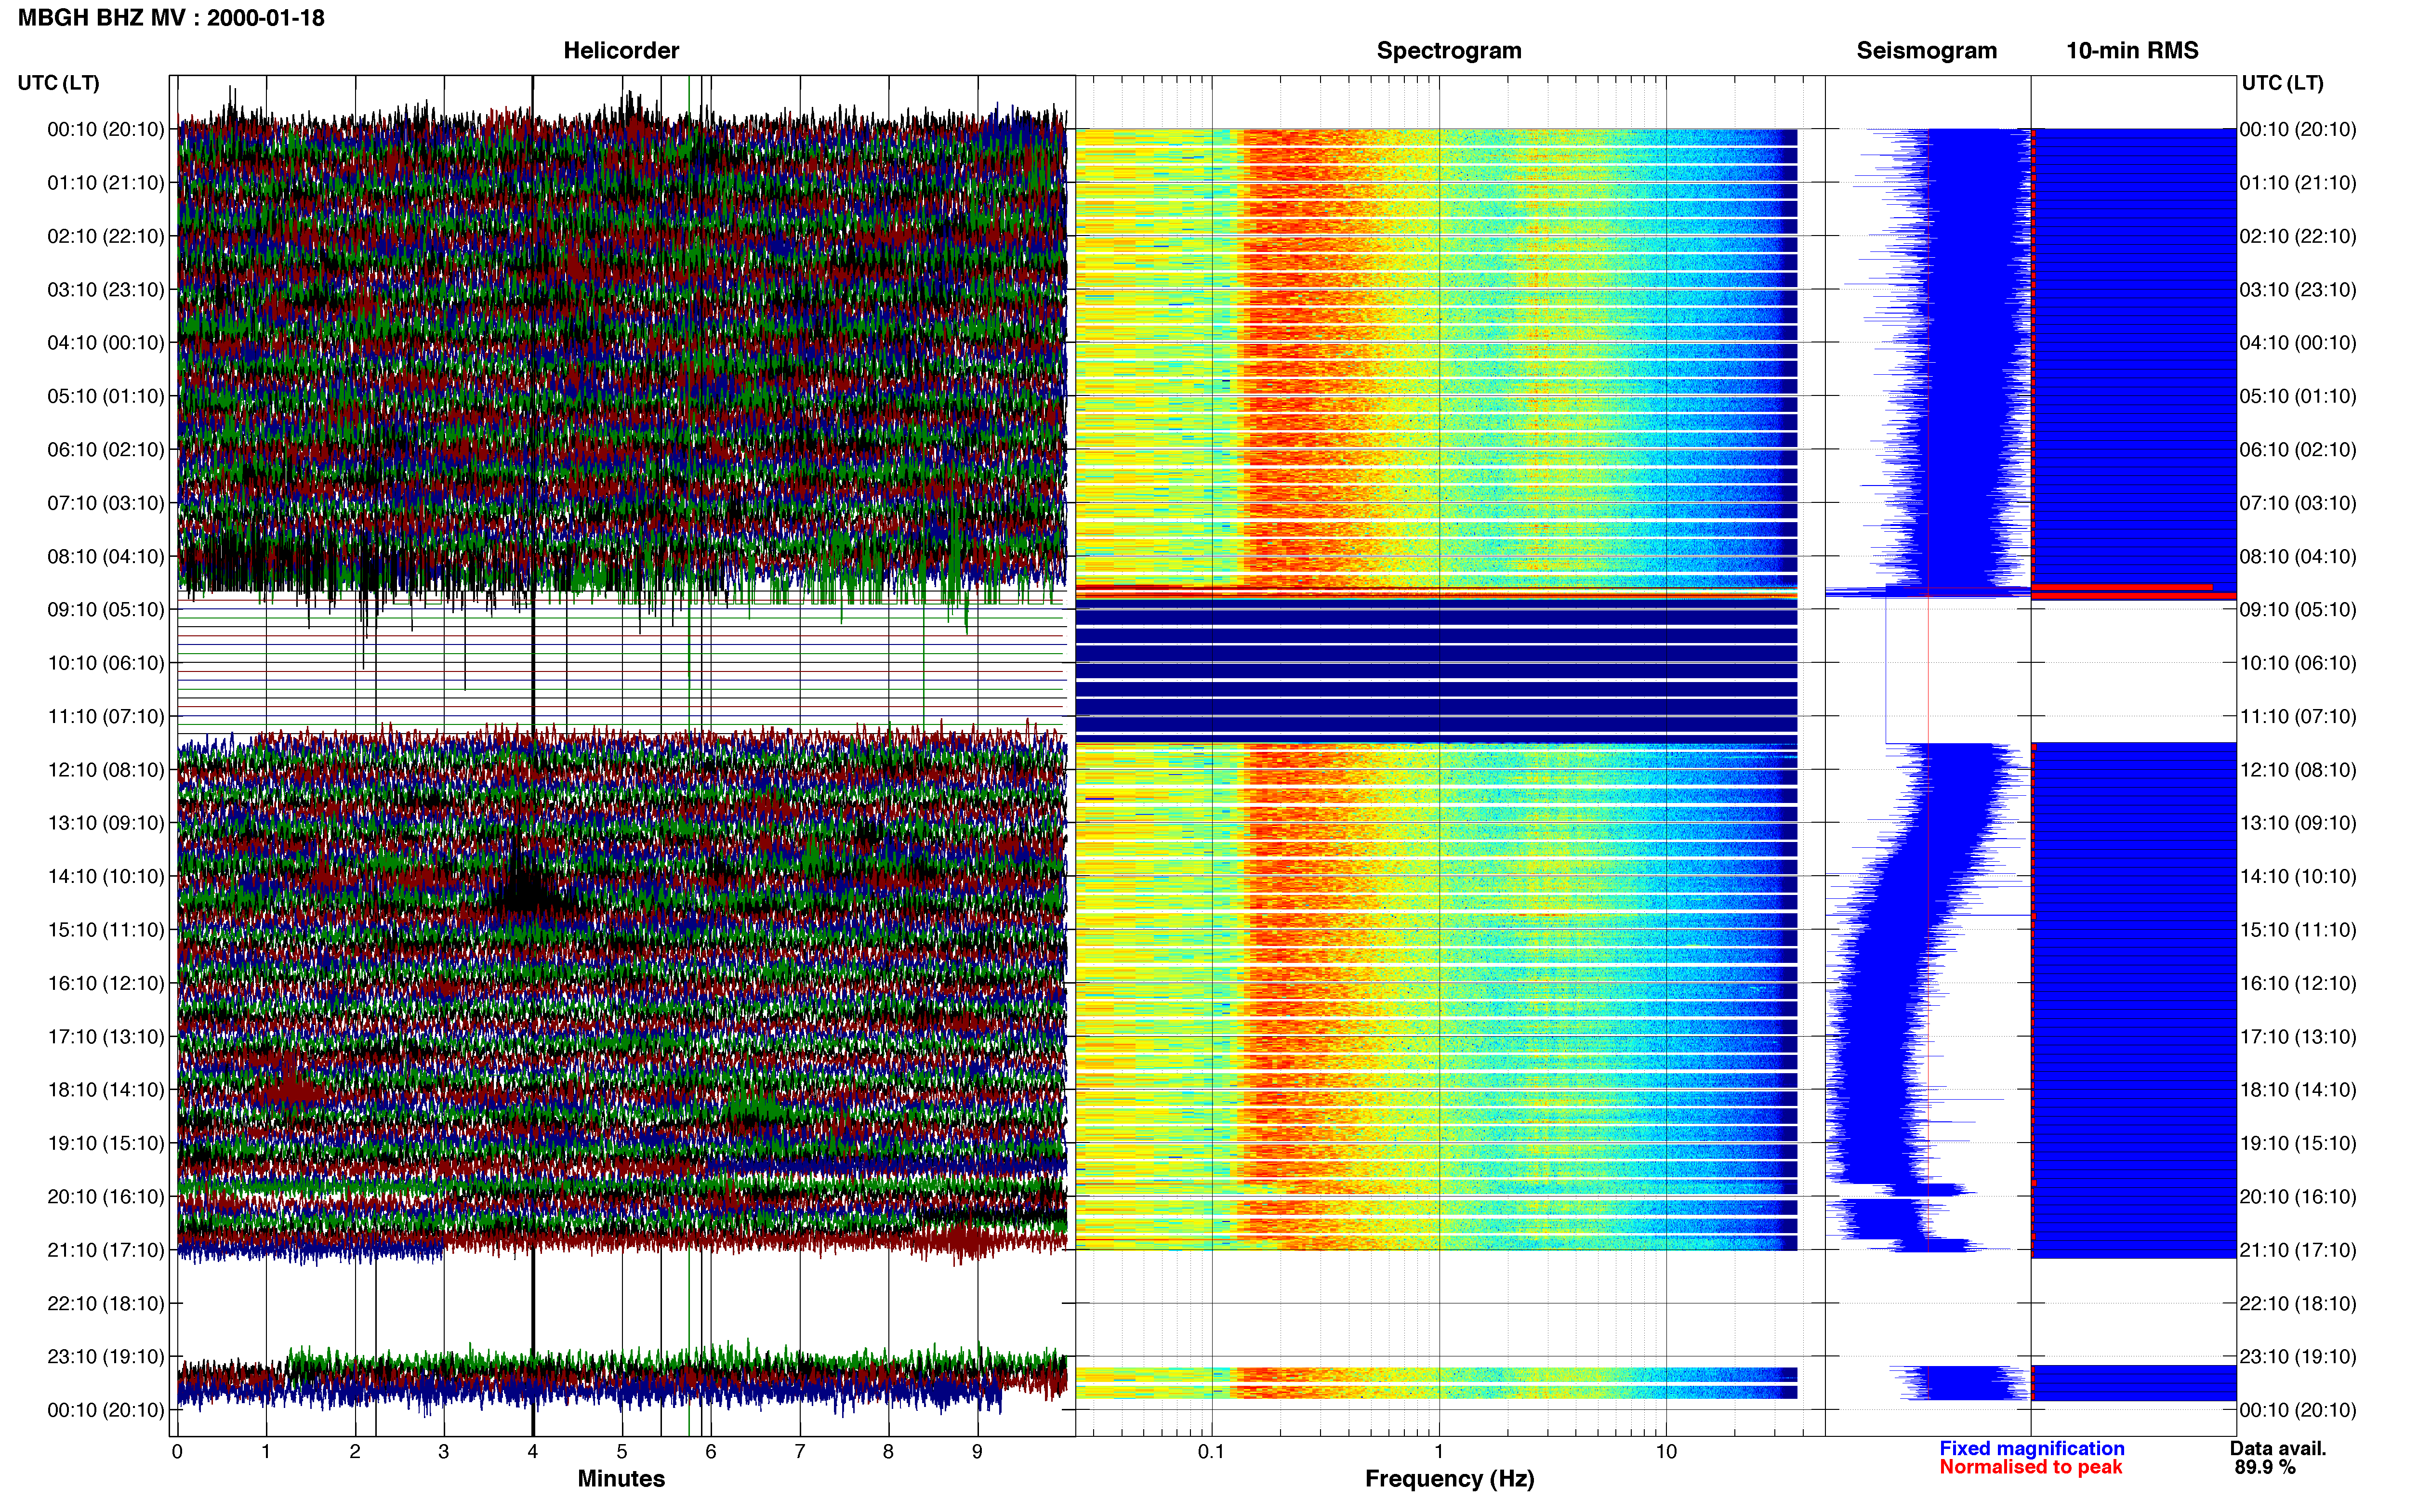
Task: Click left time label '13:10 (09:10)'
Action: point(106,823)
